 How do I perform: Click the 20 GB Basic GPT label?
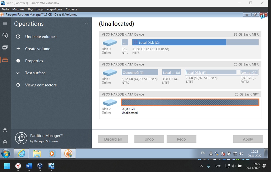[247, 94]
